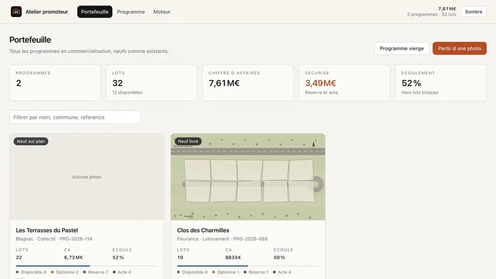Click Partir d une photo button

(459, 49)
